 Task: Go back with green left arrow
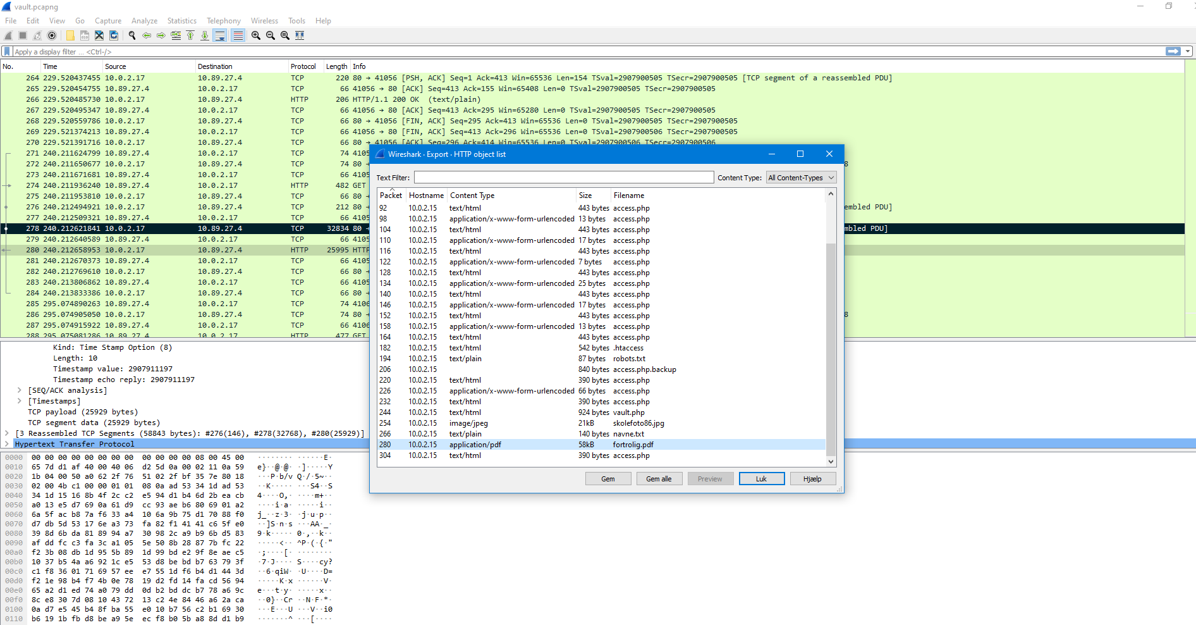147,35
